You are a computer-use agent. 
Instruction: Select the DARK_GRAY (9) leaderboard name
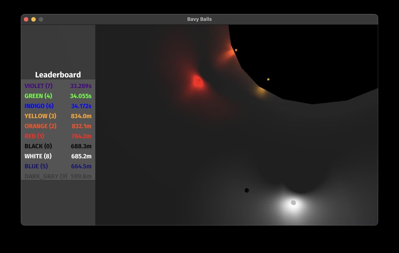46,176
